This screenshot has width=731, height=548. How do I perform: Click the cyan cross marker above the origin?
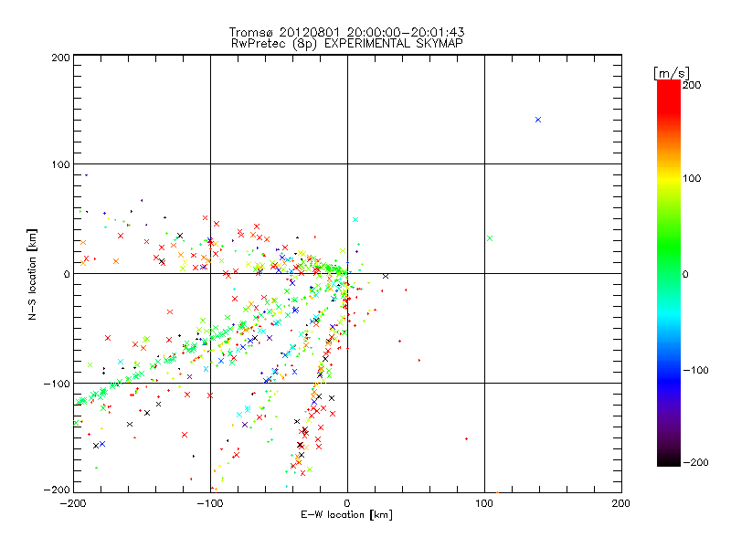pos(355,219)
